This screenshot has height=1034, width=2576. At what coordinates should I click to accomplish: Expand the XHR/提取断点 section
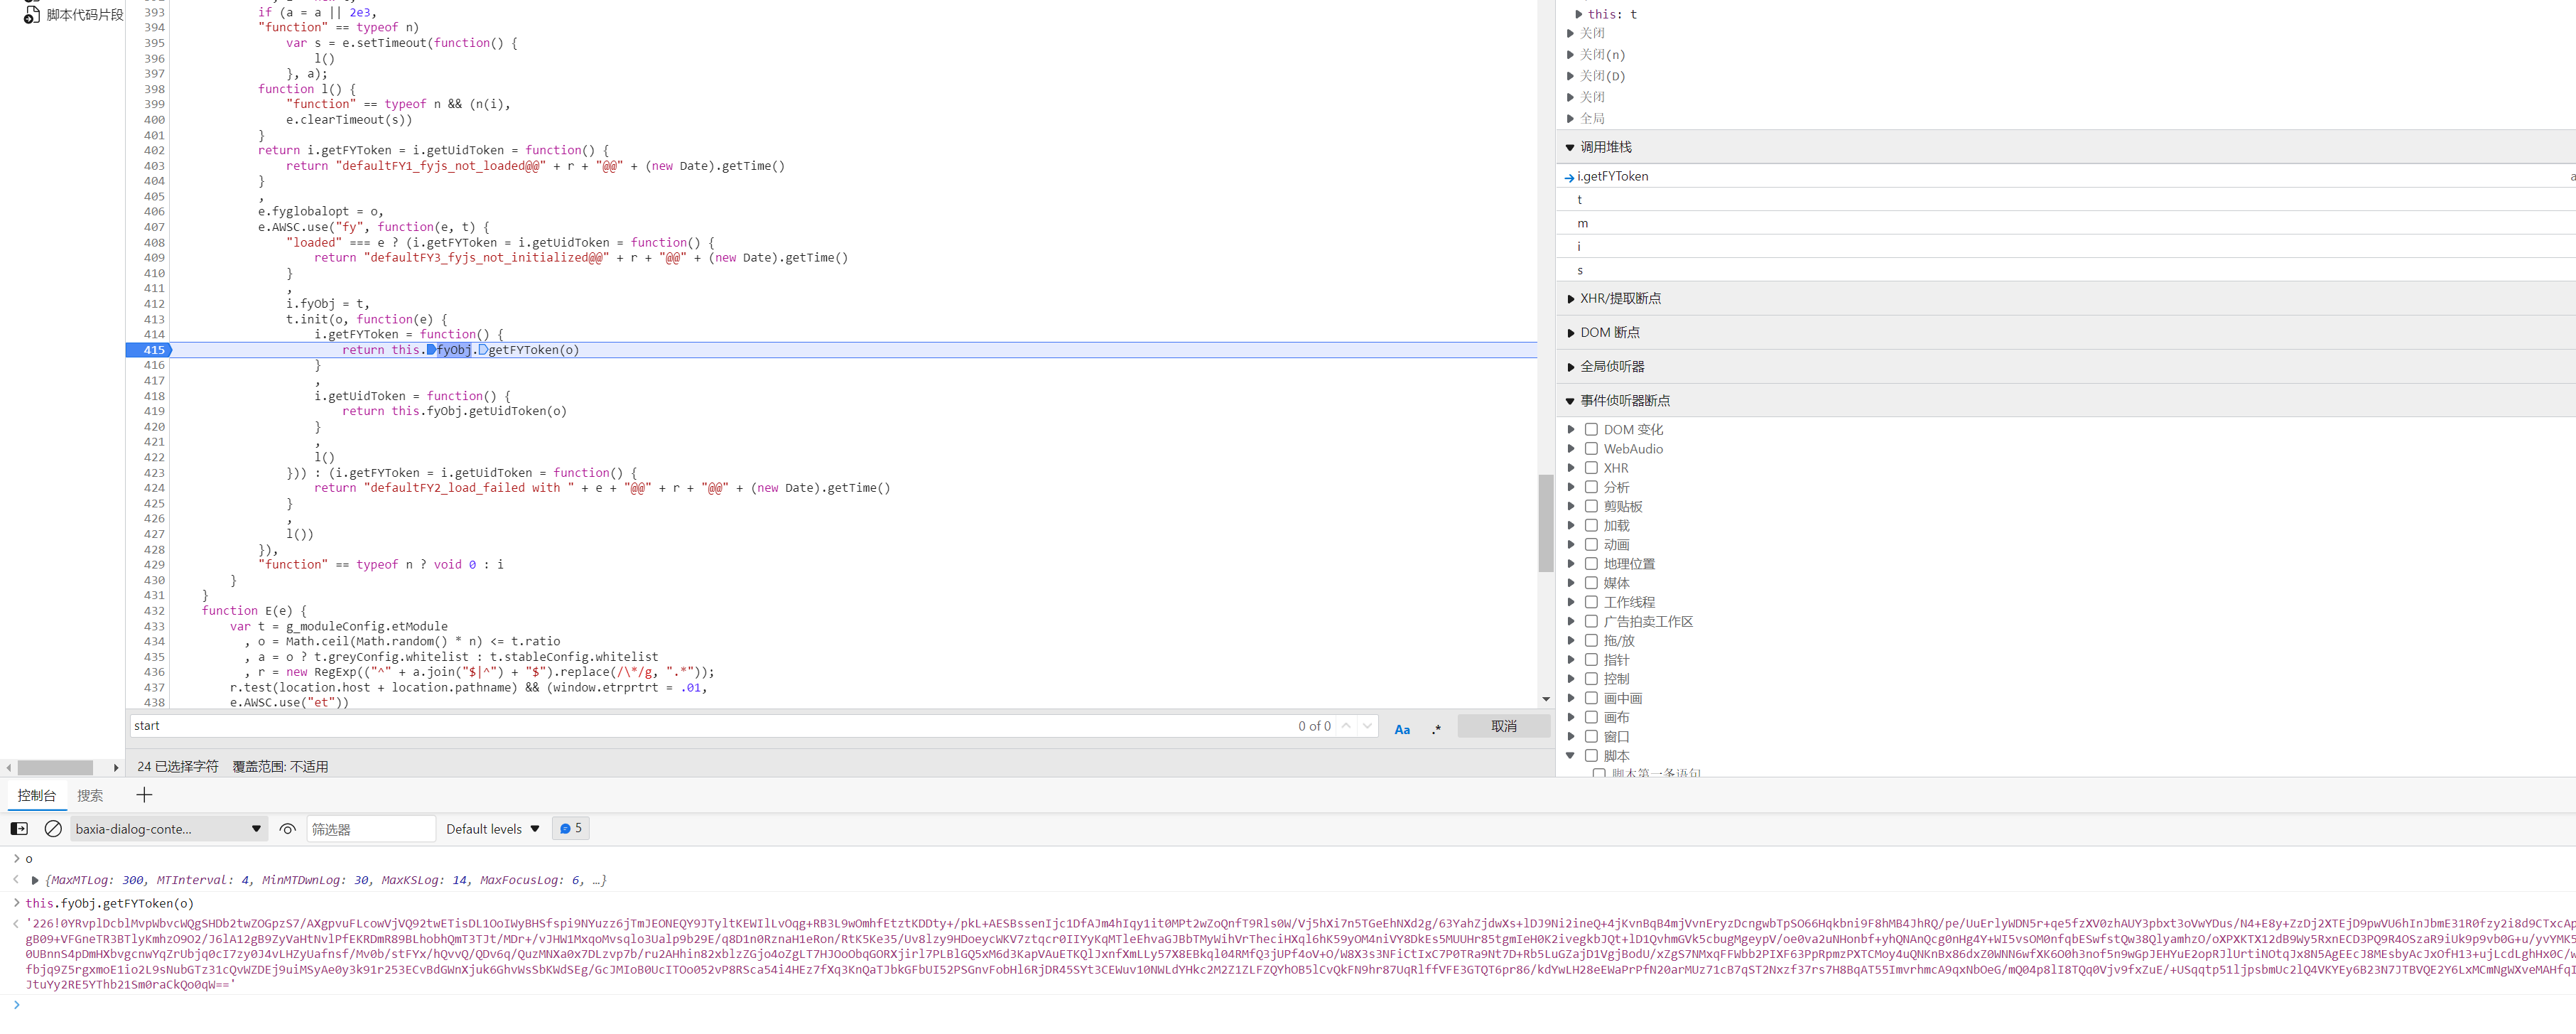pyautogui.click(x=1620, y=298)
